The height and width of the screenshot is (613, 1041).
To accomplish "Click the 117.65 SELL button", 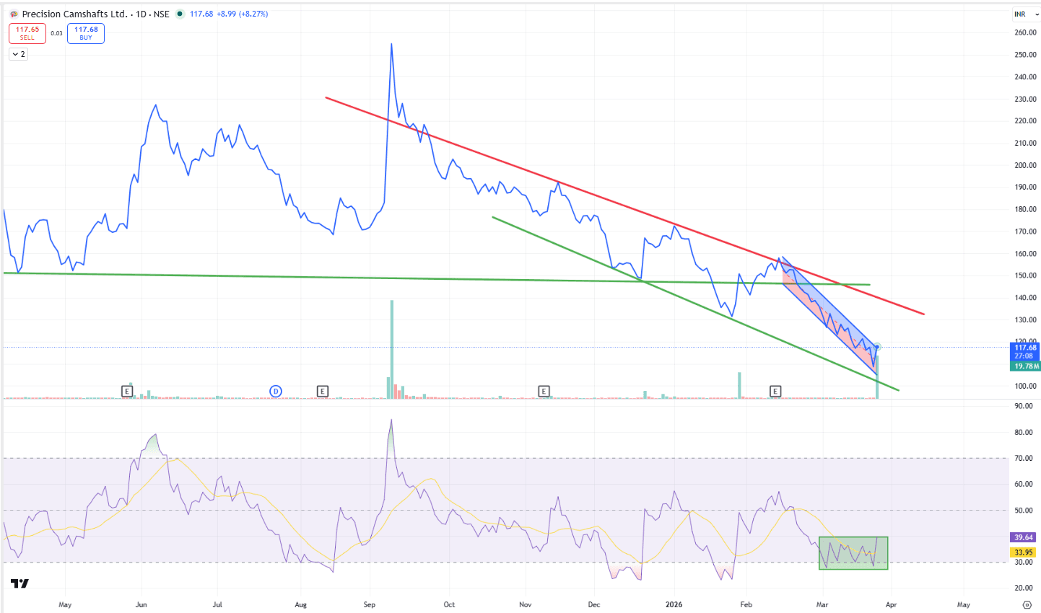I will [27, 33].
